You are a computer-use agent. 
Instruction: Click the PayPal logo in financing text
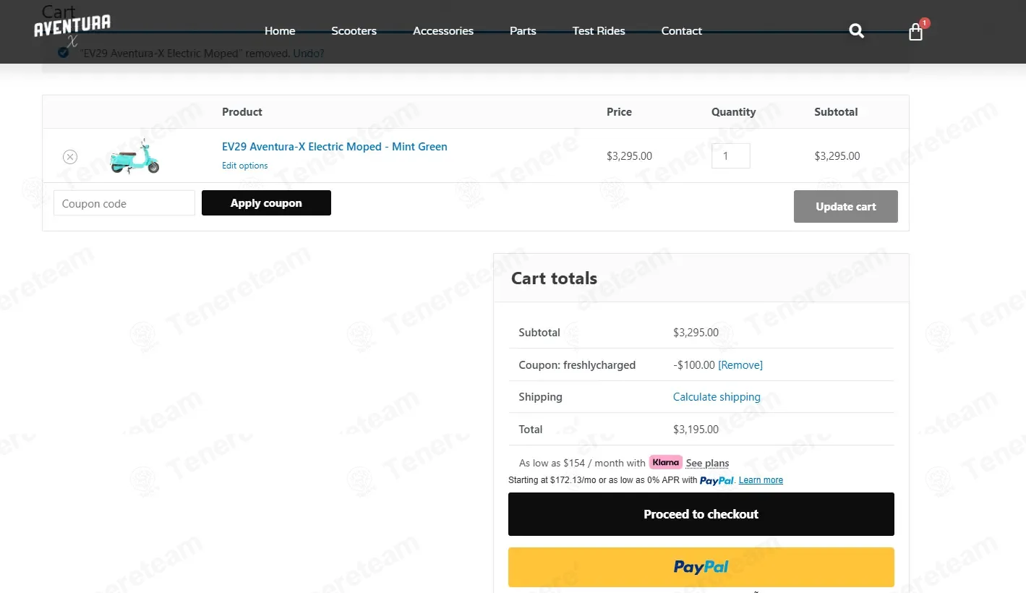coord(717,480)
